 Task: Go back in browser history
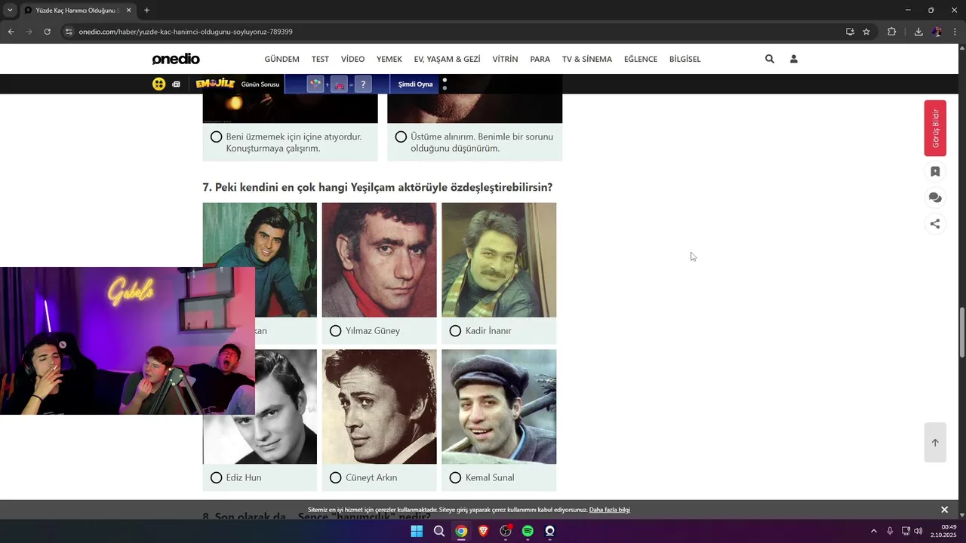pyautogui.click(x=11, y=32)
